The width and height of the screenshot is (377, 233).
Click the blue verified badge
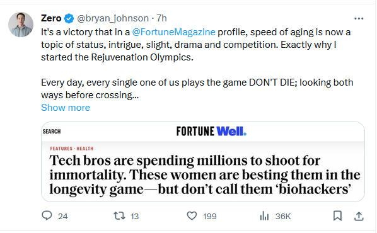click(x=69, y=18)
